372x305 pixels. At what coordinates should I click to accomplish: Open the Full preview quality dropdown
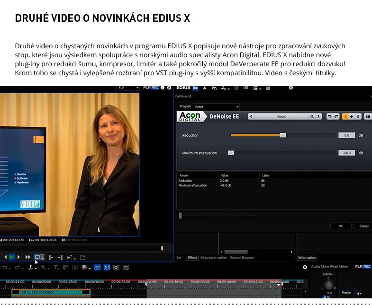point(127,88)
